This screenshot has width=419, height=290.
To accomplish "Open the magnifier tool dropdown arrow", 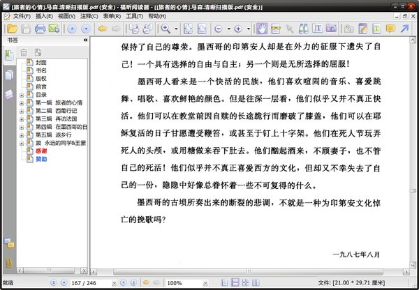I will coord(176,29).
